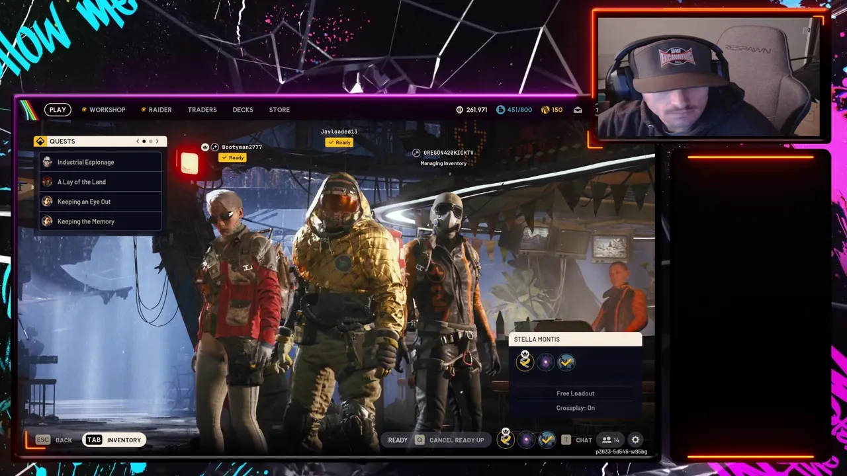Click the READY status label
Screen dimensions: 847x476
coord(398,440)
